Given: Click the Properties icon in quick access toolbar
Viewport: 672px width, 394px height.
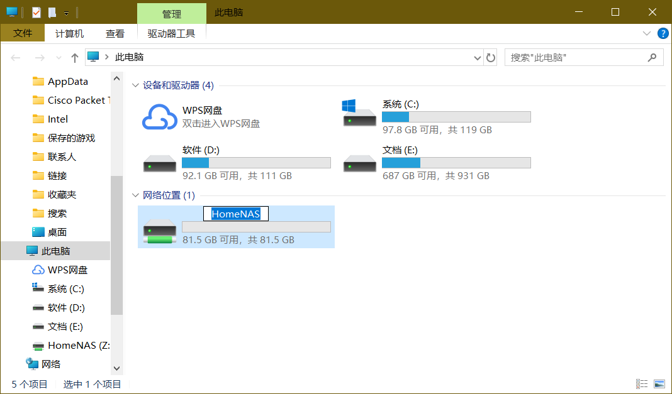Looking at the screenshot, I should tap(36, 12).
